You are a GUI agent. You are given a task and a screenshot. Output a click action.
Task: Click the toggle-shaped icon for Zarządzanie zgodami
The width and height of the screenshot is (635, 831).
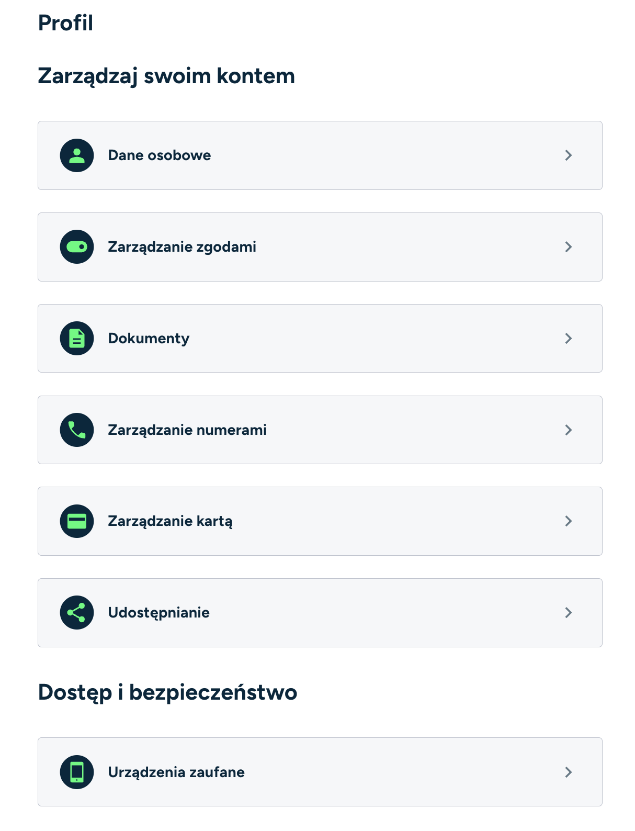point(77,247)
